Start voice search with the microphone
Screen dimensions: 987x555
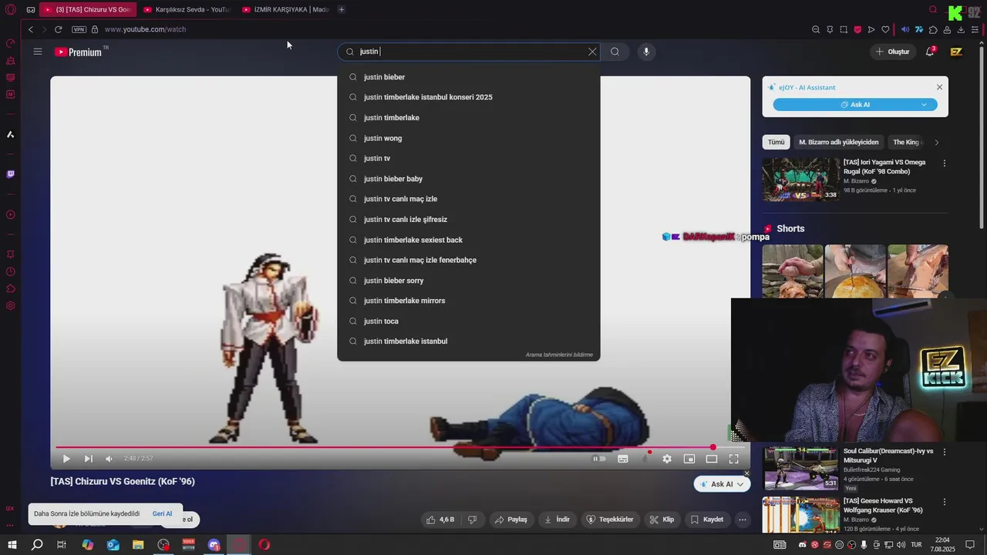tap(646, 52)
